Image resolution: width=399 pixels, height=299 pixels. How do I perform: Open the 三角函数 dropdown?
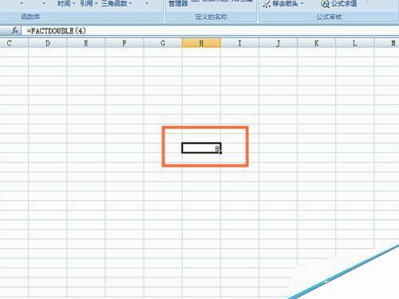tap(130, 4)
